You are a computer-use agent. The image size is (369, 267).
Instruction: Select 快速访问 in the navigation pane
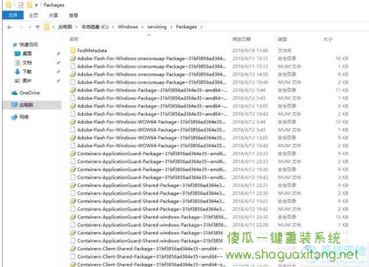28,44
